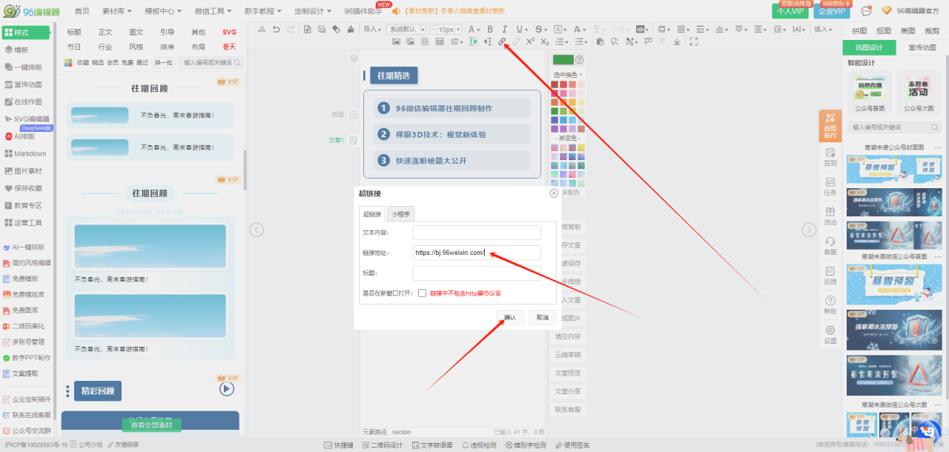Click the play button on the 精彩回顾 template
The image size is (949, 452).
227,388
